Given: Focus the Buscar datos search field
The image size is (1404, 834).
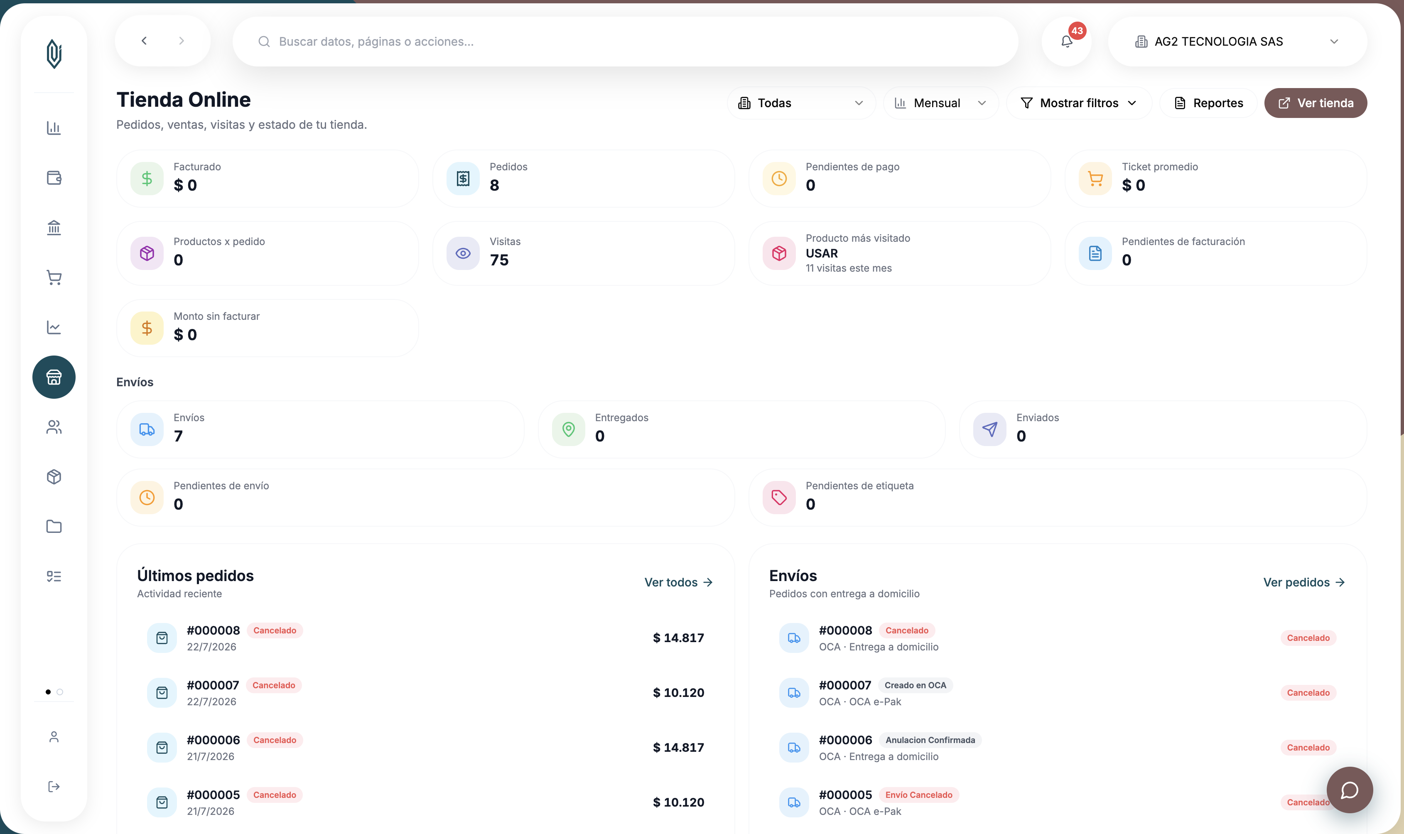Looking at the screenshot, I should pyautogui.click(x=625, y=42).
